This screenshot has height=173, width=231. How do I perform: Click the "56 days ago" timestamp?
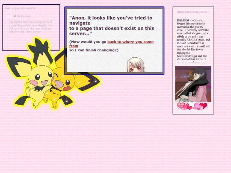[x=24, y=16]
